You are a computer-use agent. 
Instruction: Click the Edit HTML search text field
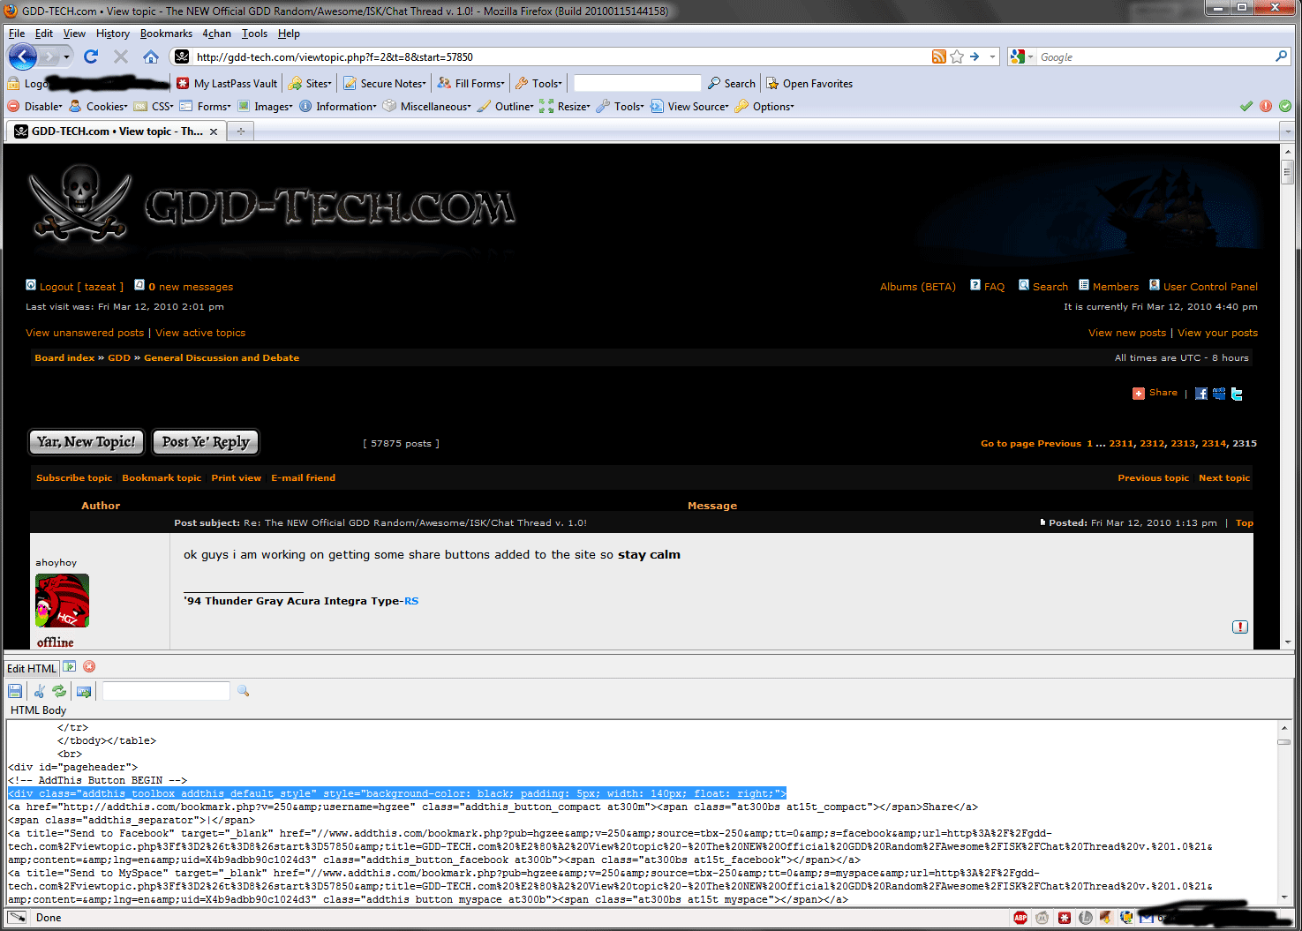click(166, 691)
